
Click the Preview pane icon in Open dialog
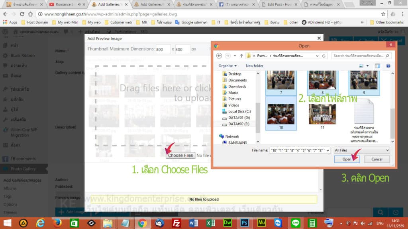377,66
